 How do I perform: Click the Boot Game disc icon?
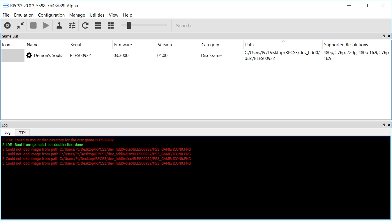(x=8, y=26)
